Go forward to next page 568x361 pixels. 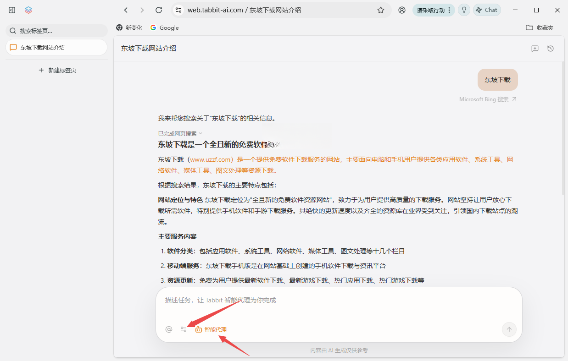(142, 10)
